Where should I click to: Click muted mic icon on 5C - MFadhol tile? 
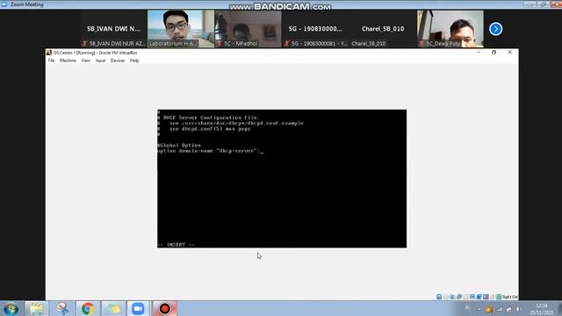pos(220,43)
